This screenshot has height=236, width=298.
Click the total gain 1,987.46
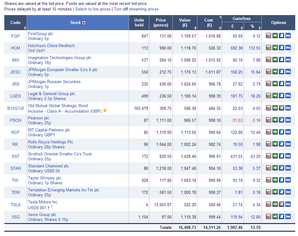(x=235, y=227)
